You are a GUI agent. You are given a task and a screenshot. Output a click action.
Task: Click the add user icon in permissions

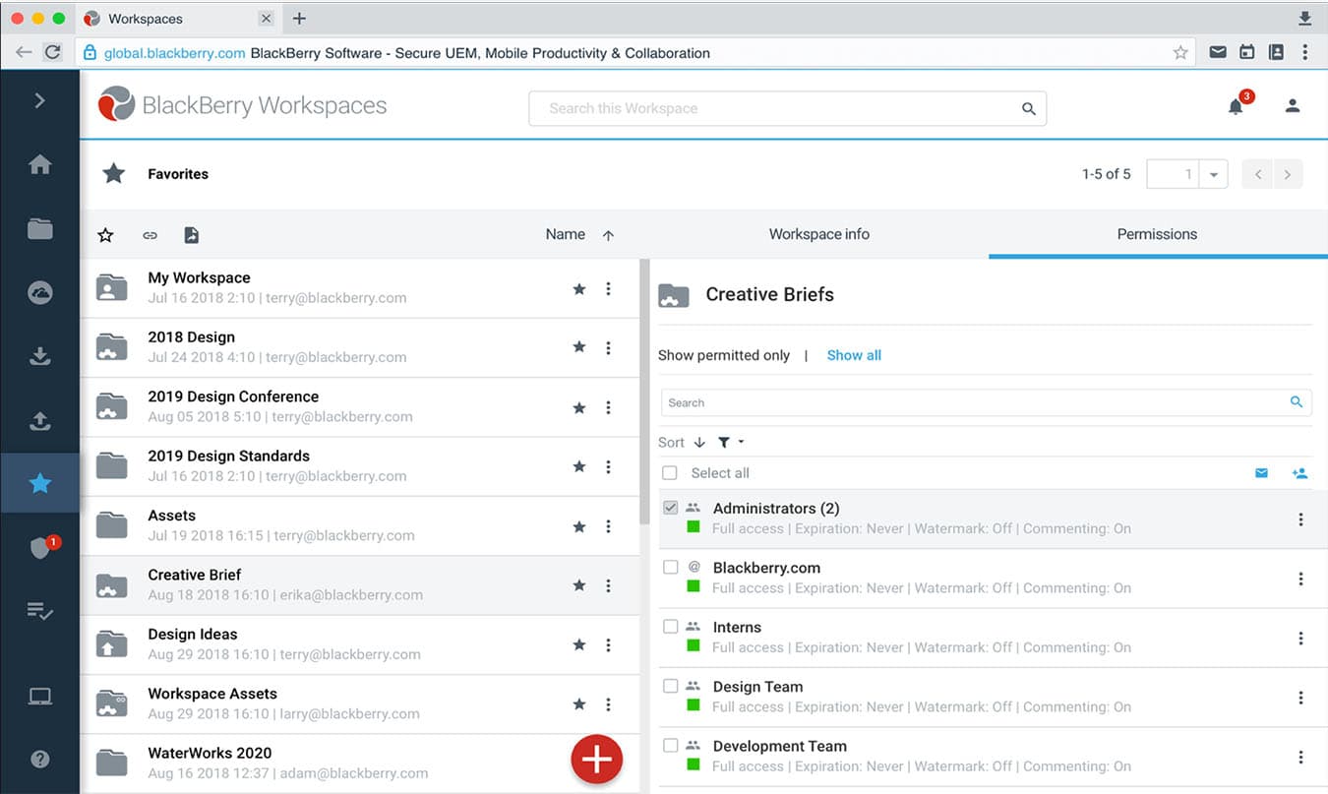1299,473
